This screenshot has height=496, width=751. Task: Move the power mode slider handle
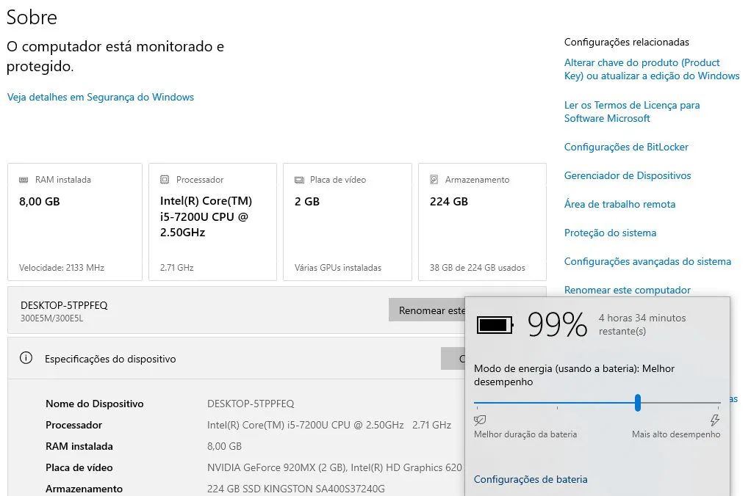pyautogui.click(x=638, y=403)
